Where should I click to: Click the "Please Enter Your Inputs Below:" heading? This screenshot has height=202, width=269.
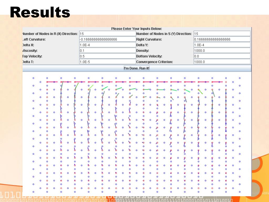[x=137, y=29]
